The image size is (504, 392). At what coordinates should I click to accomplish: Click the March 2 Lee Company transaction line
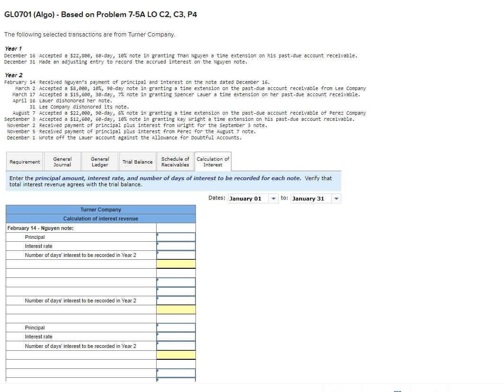191,88
